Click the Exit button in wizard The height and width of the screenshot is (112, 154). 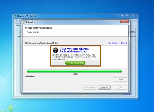point(120,88)
